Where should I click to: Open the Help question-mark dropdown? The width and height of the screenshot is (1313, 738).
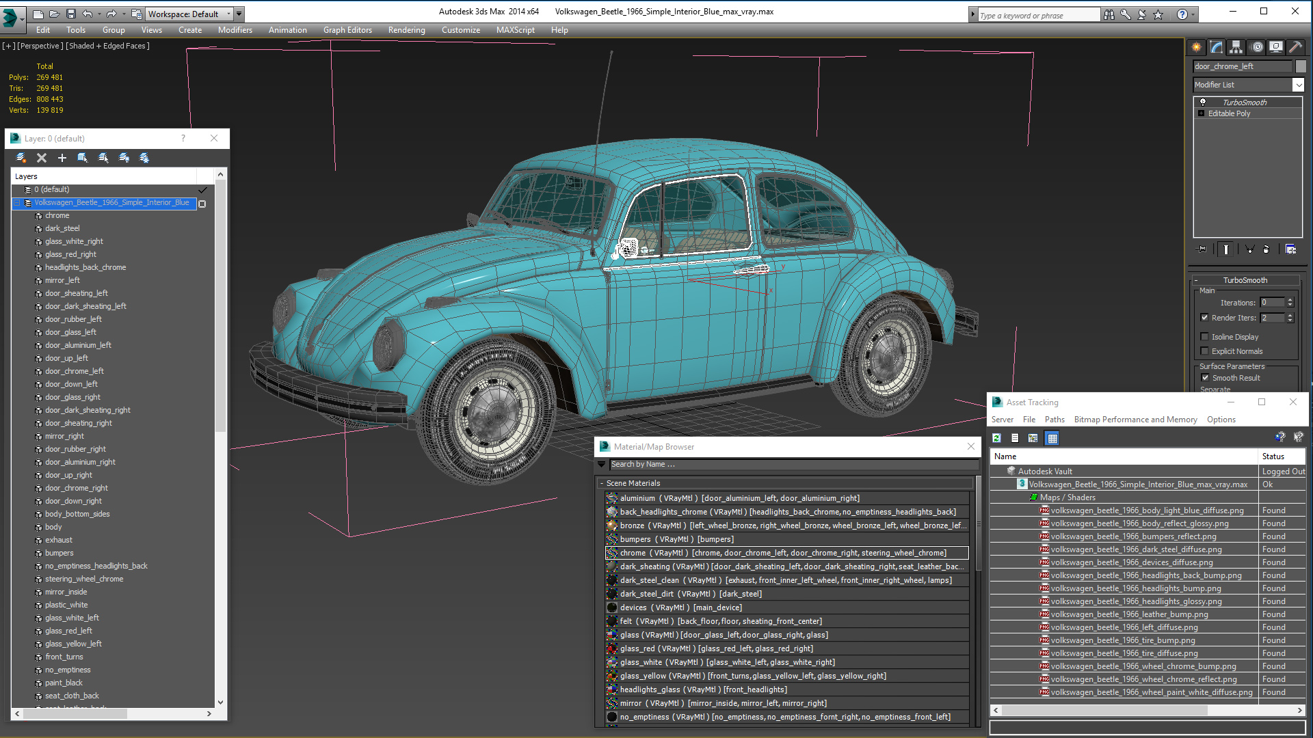click(x=1186, y=14)
